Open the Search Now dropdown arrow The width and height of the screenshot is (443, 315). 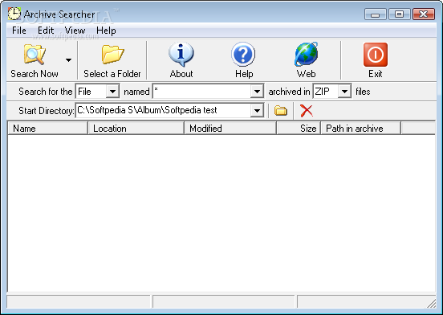coord(68,60)
